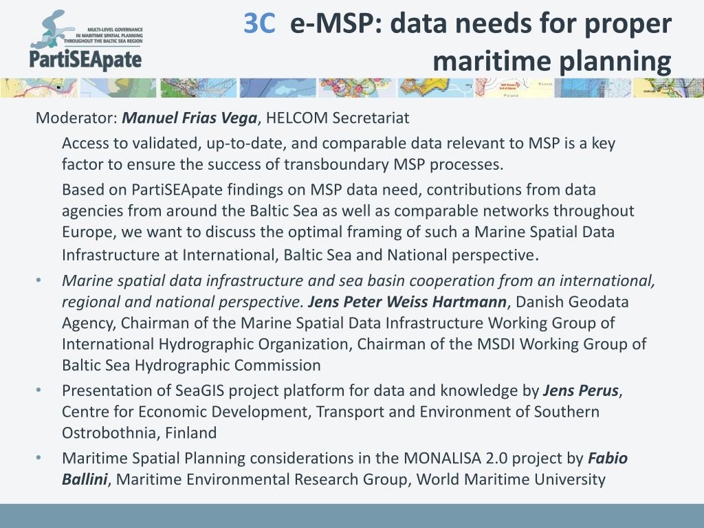Select the green coastal map thumbnail, third in strip

click(198, 87)
